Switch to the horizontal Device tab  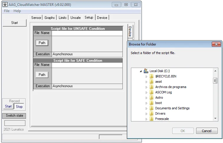click(x=102, y=18)
